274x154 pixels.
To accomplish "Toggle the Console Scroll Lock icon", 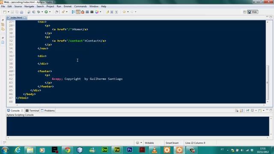I will point(241,110).
